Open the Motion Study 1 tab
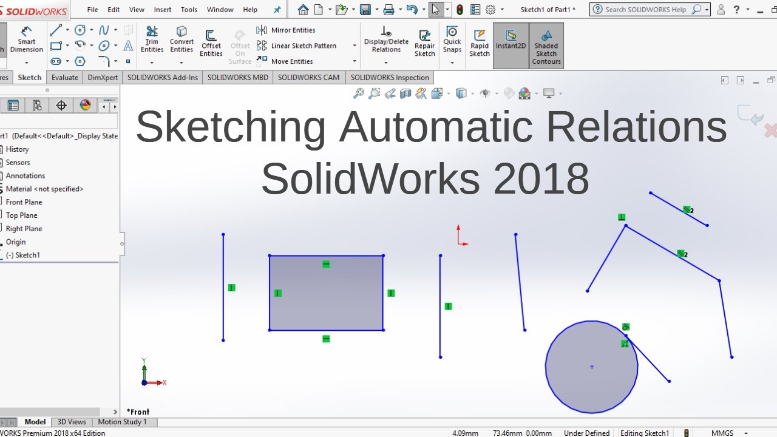 pyautogui.click(x=122, y=422)
